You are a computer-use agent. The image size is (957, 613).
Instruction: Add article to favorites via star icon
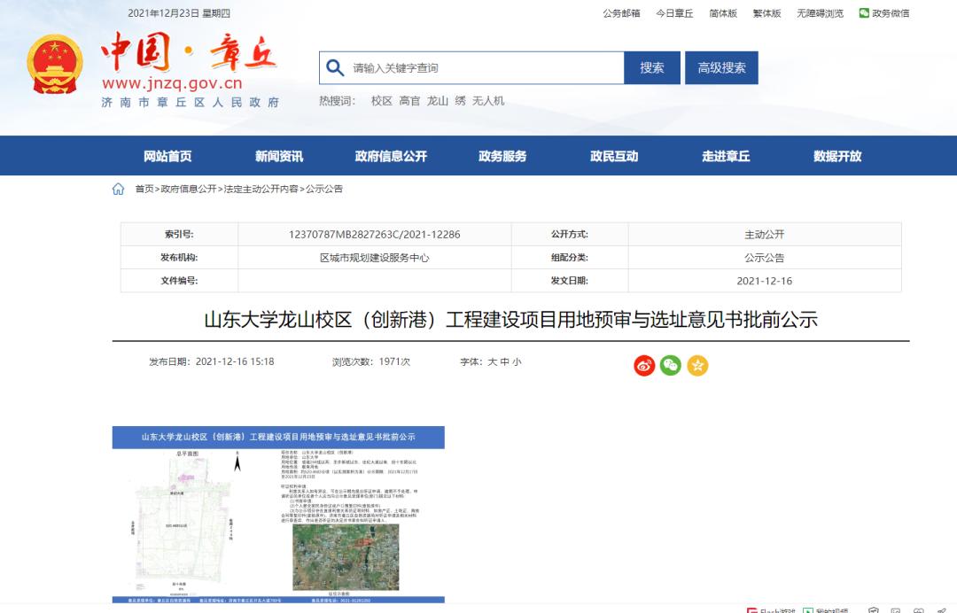698,364
